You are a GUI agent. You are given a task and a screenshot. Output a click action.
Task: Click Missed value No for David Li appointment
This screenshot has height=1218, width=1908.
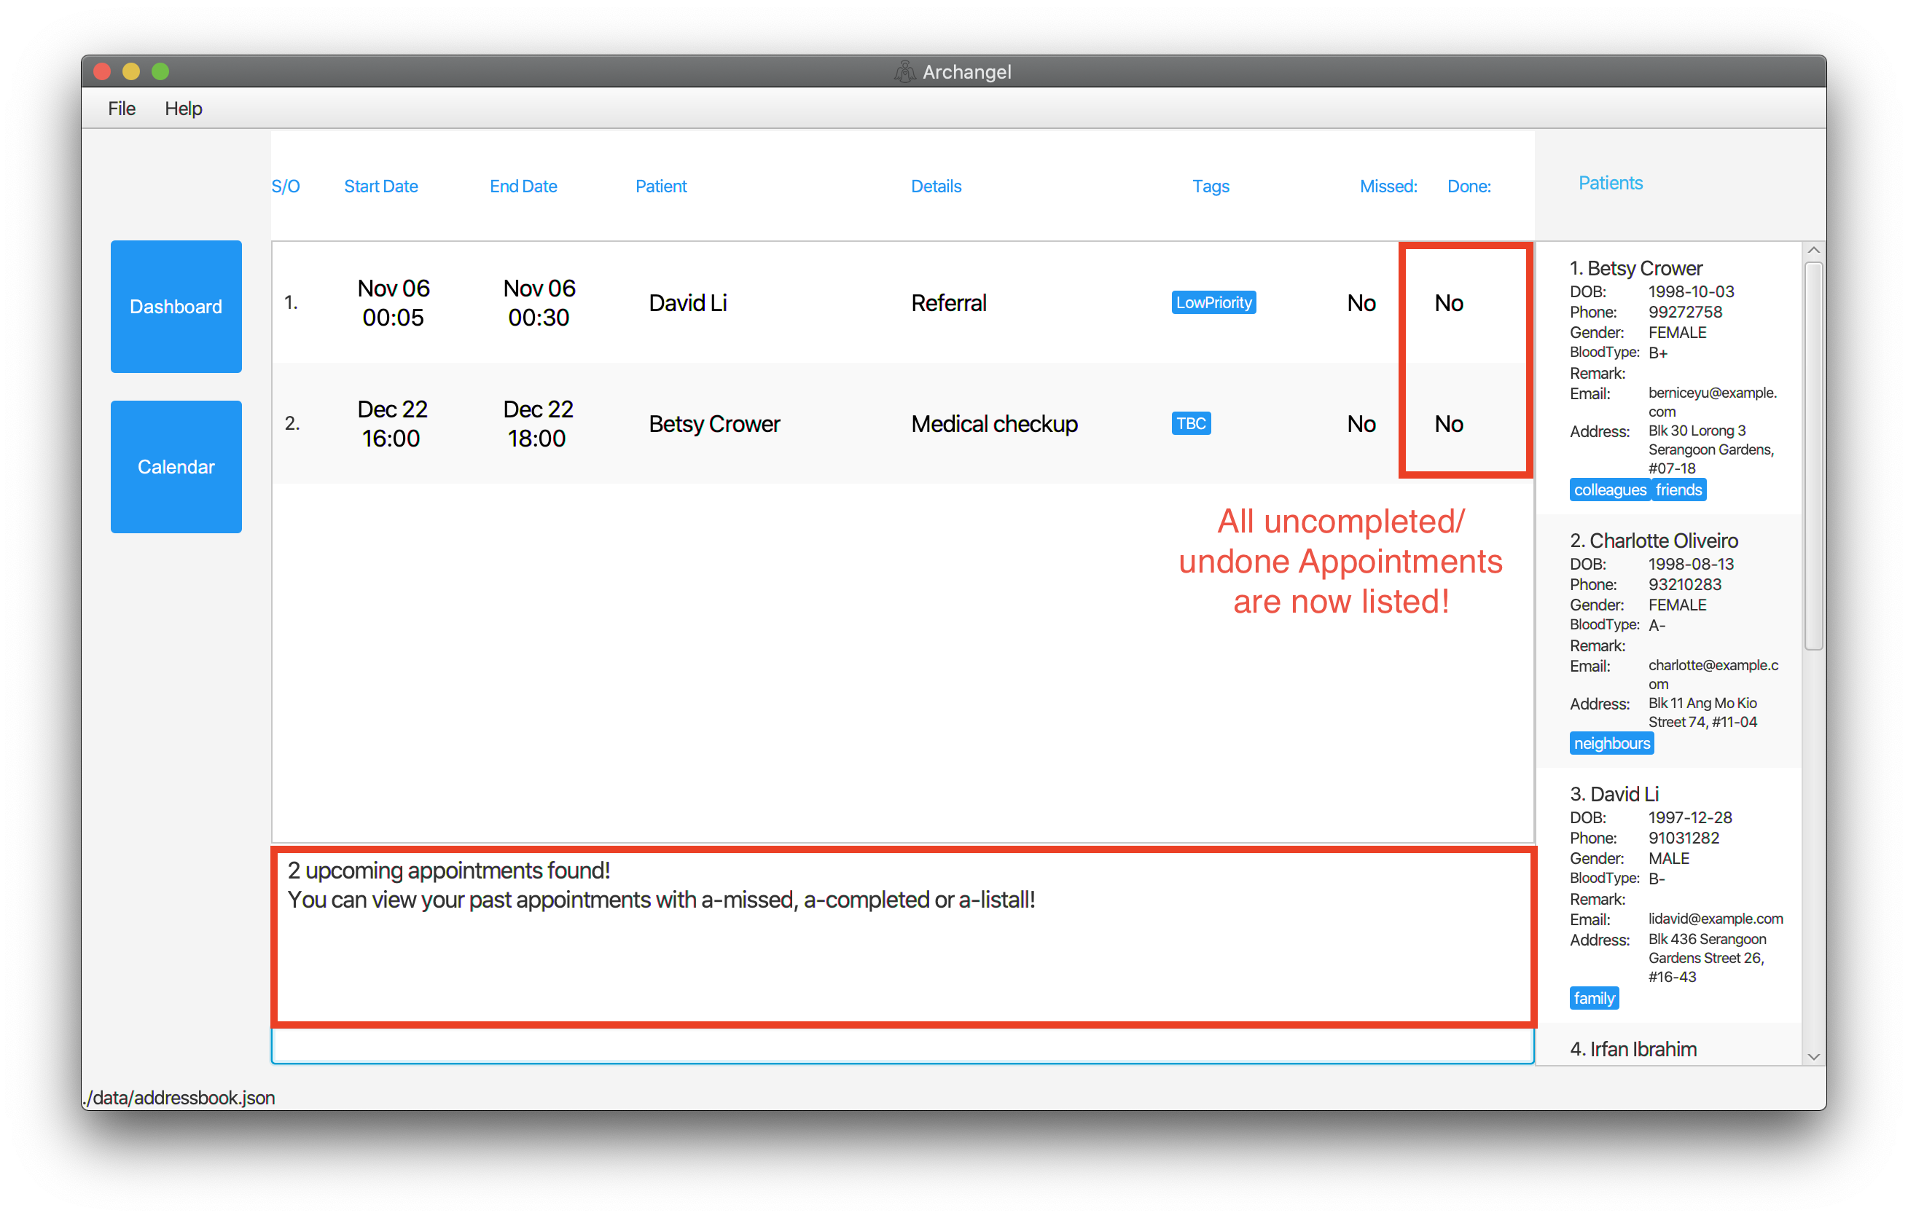[x=1361, y=302]
